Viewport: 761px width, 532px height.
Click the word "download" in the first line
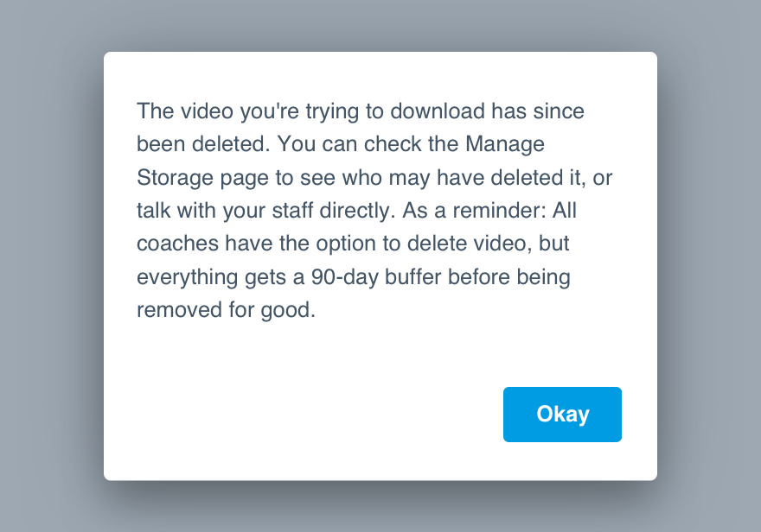pos(438,111)
